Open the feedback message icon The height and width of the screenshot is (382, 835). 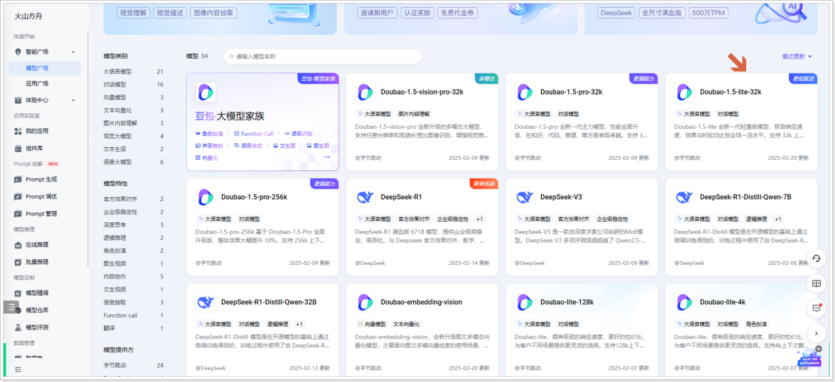[x=816, y=308]
